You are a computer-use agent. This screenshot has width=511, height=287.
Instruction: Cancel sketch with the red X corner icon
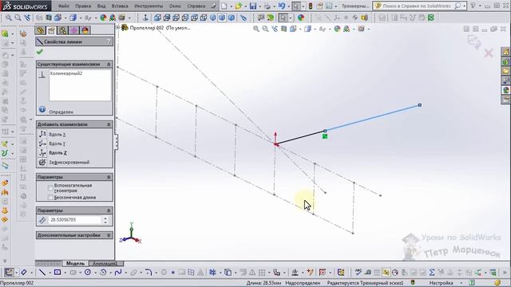(x=489, y=53)
